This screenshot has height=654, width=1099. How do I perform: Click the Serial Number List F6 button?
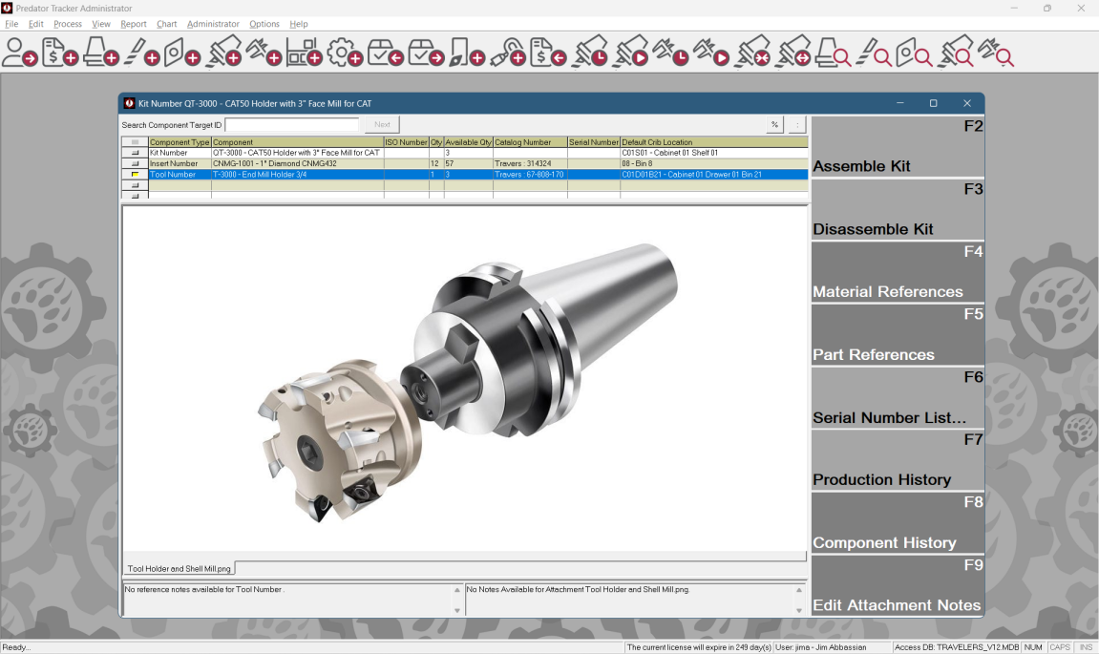click(x=897, y=397)
